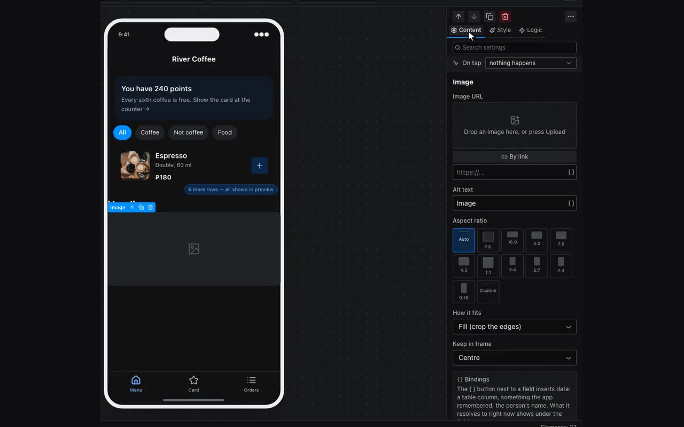Click the 6 more rows preview badge
684x427 pixels.
pyautogui.click(x=231, y=189)
